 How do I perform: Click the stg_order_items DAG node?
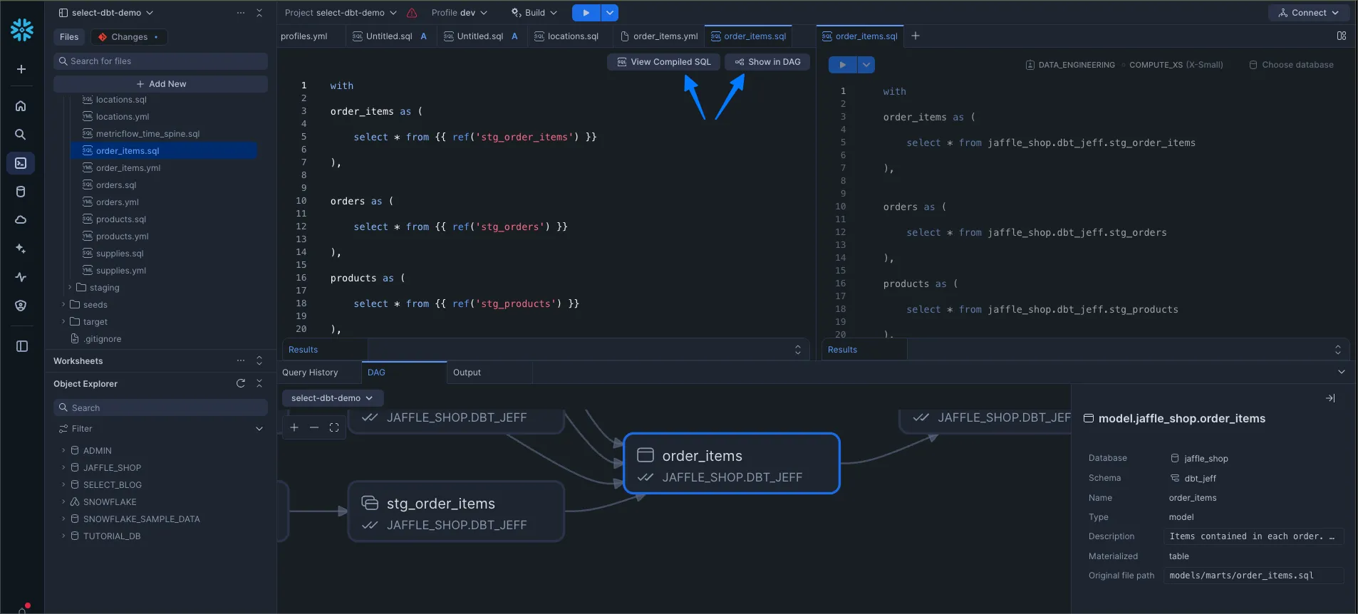[457, 512]
